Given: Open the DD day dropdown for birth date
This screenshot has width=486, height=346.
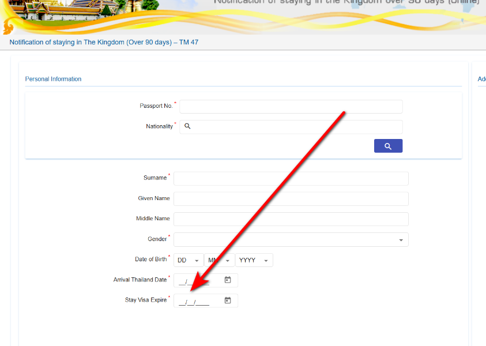Looking at the screenshot, I should coord(189,261).
